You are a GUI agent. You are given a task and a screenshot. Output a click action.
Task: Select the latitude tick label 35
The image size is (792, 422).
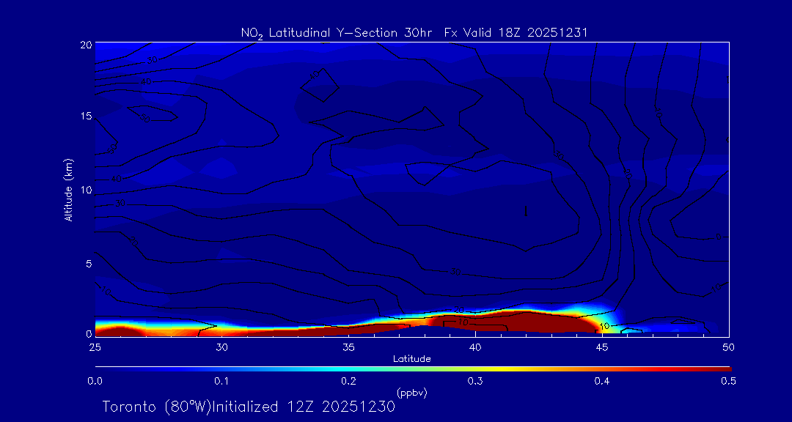(348, 347)
